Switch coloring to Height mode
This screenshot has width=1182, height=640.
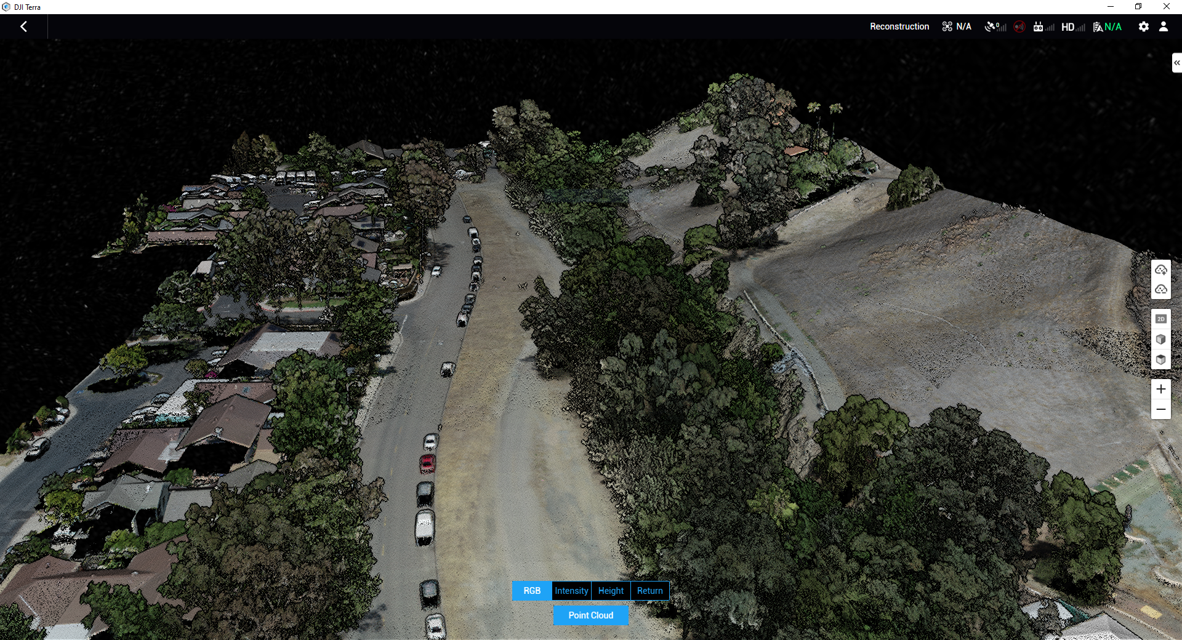coord(610,591)
